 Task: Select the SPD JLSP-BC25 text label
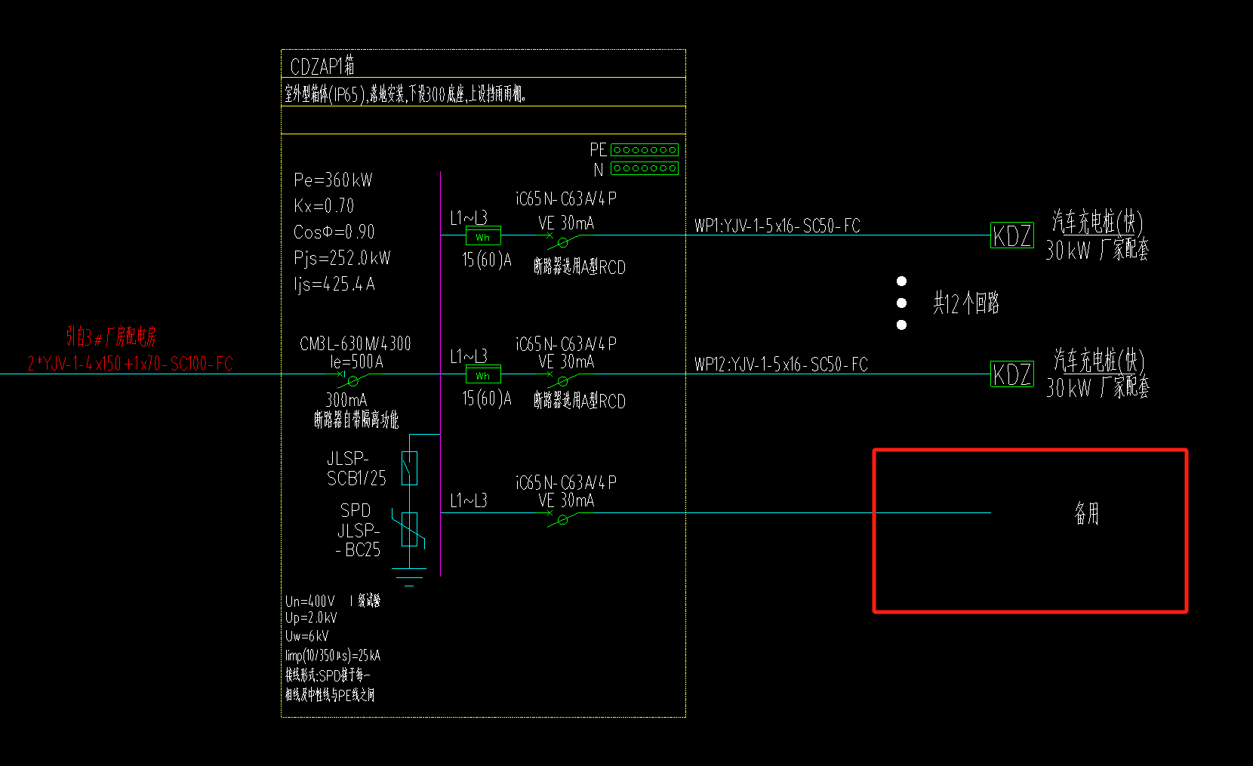pos(359,531)
